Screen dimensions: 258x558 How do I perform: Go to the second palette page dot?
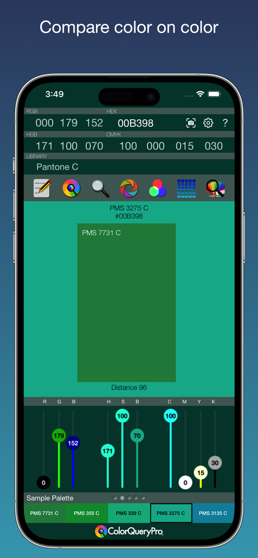pos(122,498)
